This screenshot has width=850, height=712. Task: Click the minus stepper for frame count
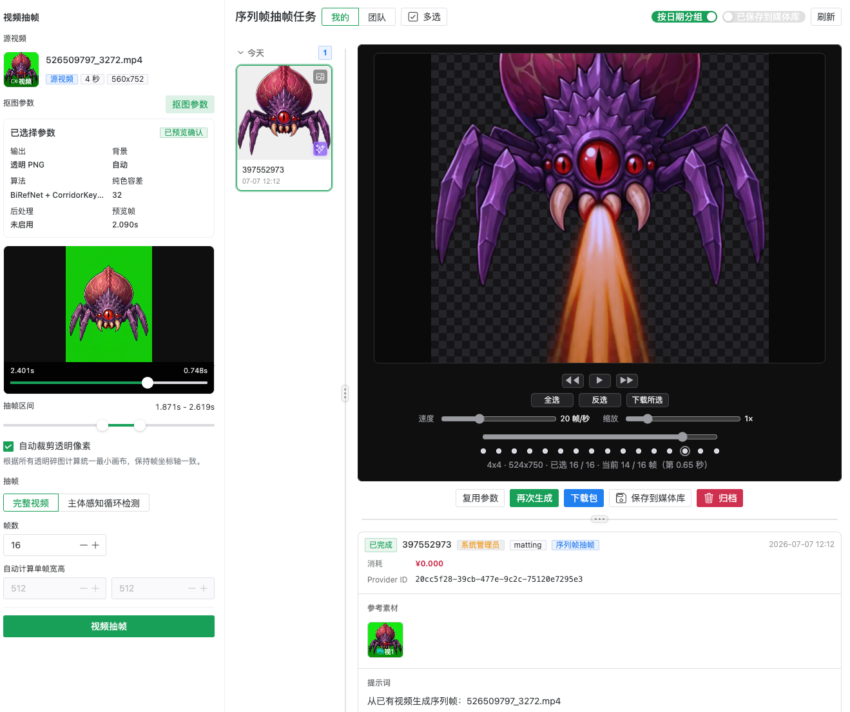(84, 545)
